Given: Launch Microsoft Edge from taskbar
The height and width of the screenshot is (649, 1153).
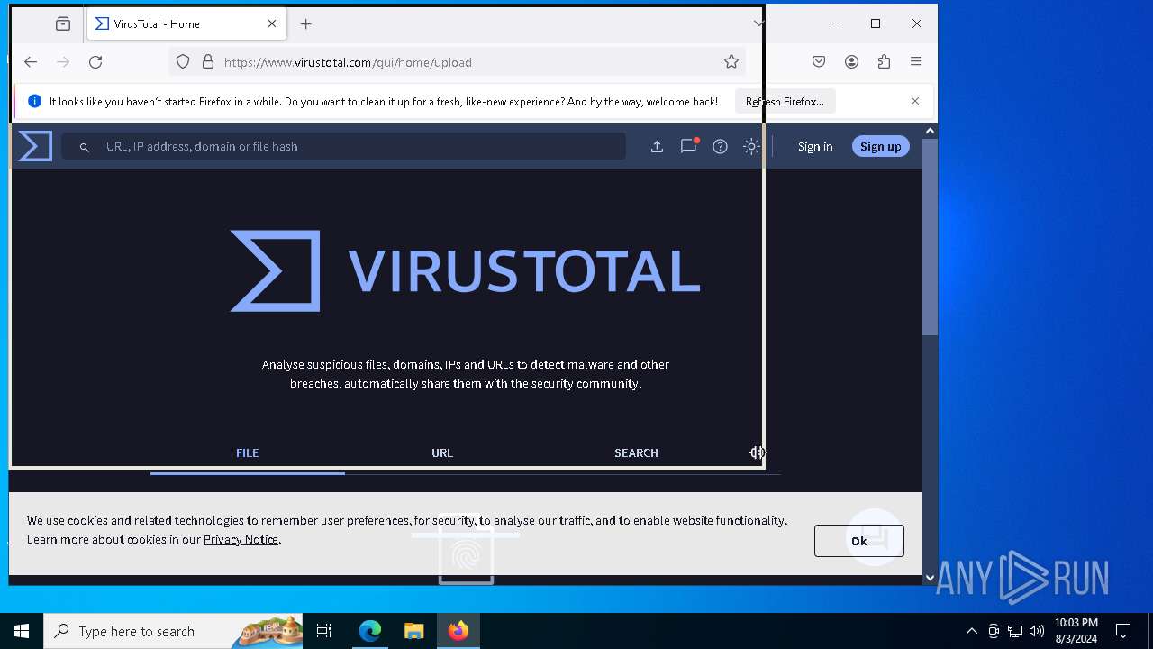Looking at the screenshot, I should [370, 631].
